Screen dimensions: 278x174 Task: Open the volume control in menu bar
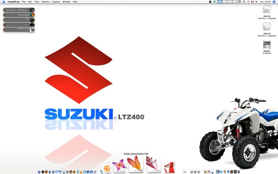coord(256,2)
